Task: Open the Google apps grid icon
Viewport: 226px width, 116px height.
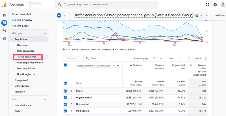Action: pyautogui.click(x=208, y=5)
